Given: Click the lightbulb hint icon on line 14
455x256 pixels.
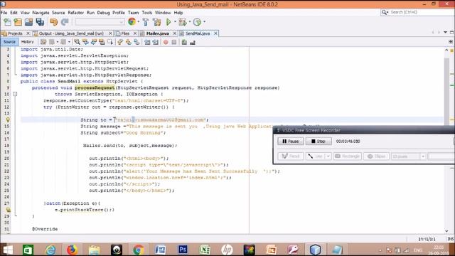Looking at the screenshot, I should pos(8,119).
